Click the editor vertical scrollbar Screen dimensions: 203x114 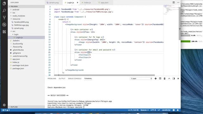pos(180,23)
